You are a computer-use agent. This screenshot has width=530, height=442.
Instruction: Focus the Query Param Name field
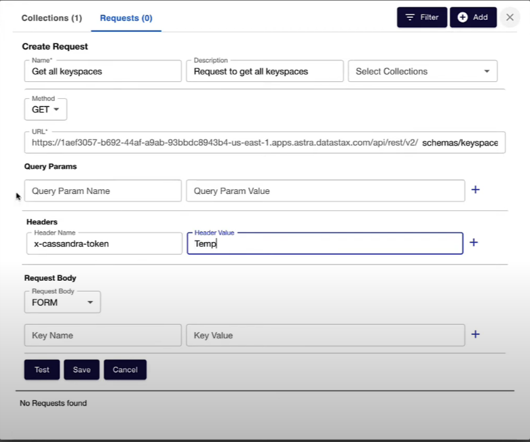pyautogui.click(x=102, y=190)
